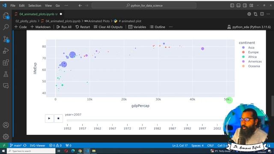Image resolution: width=274 pixels, height=154 pixels.
Task: Open errors and warnings count in status bar
Action: pyautogui.click(x=55, y=145)
